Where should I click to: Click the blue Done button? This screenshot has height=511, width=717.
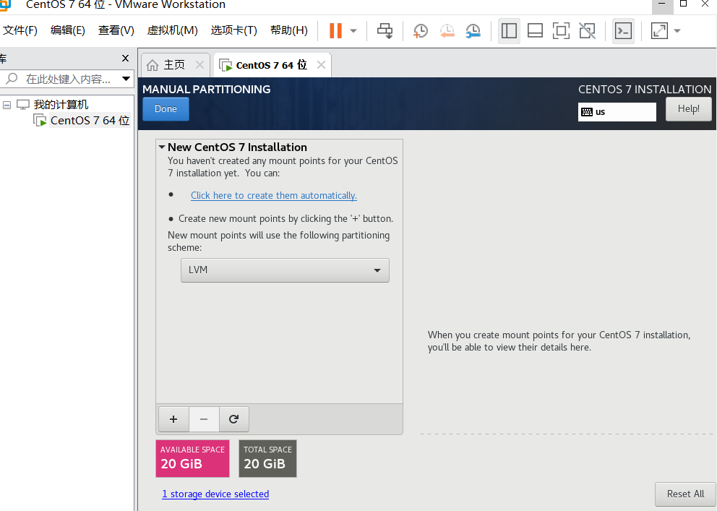(166, 109)
